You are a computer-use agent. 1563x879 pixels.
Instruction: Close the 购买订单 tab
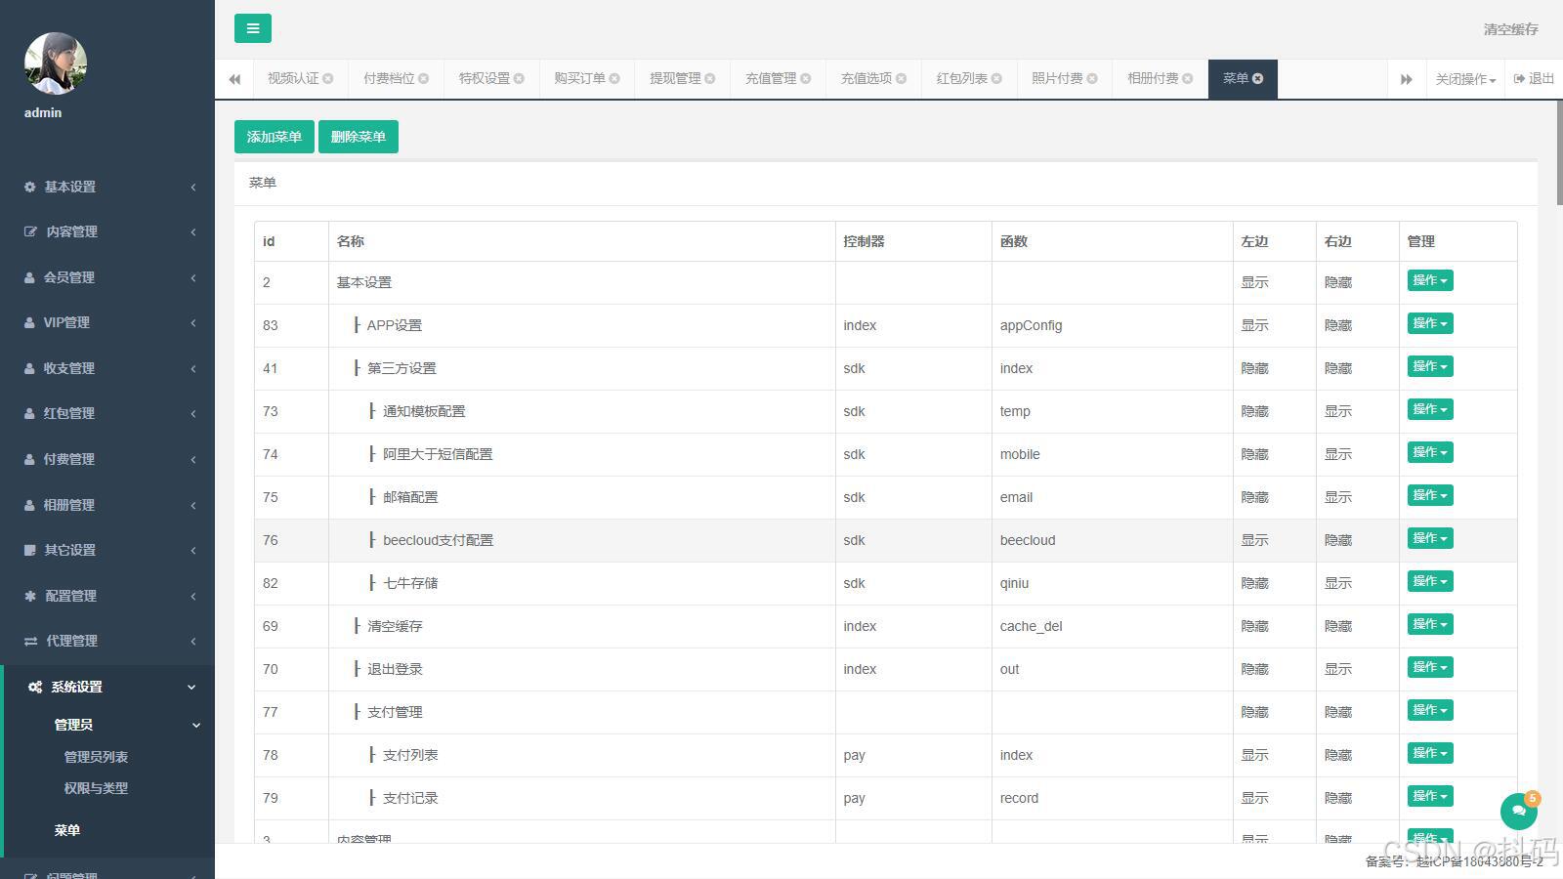coord(614,79)
